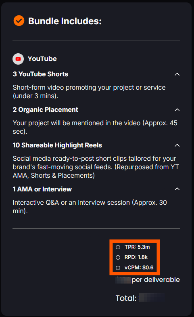This screenshot has width=194, height=317.
Task: Click the TPR: 5.3m metric
Action: (137, 247)
